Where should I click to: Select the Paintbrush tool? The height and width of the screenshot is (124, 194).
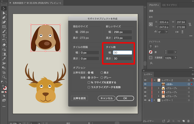click(x=4, y=31)
